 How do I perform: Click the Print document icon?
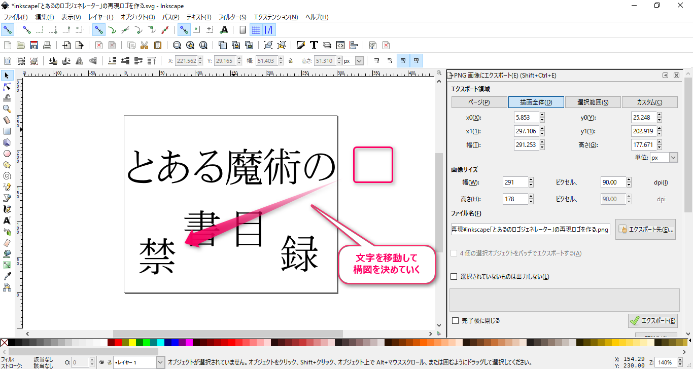[47, 45]
